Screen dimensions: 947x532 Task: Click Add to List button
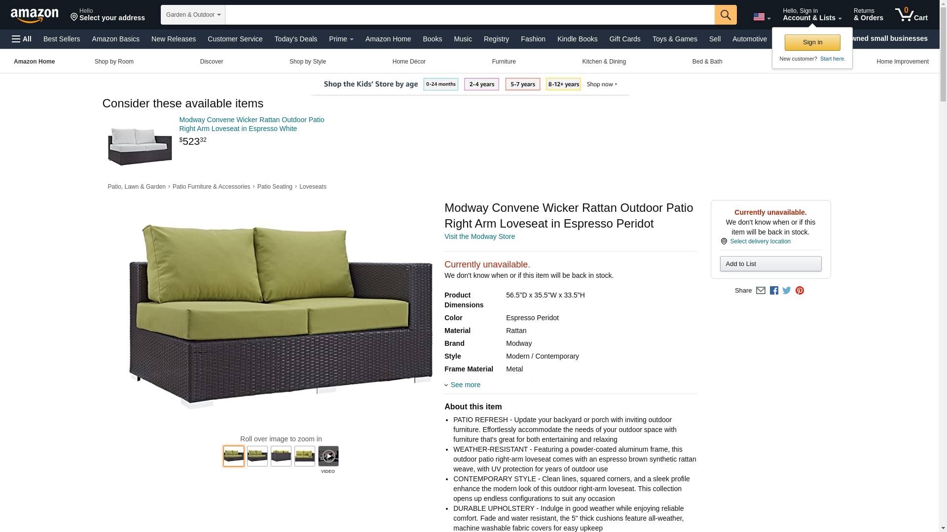point(770,264)
